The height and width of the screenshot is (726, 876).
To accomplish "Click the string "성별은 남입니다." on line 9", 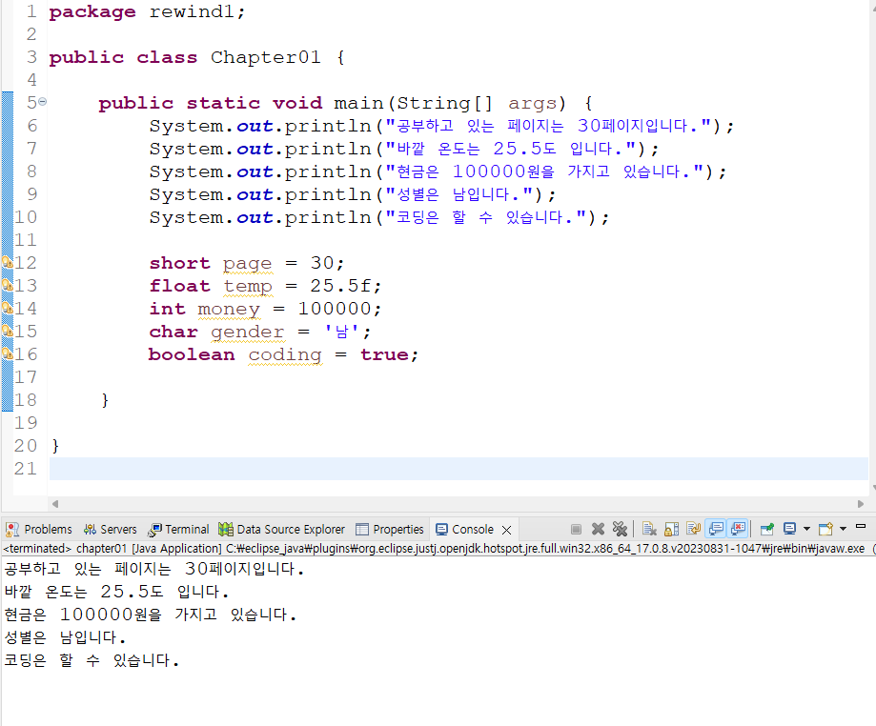I will tap(459, 195).
